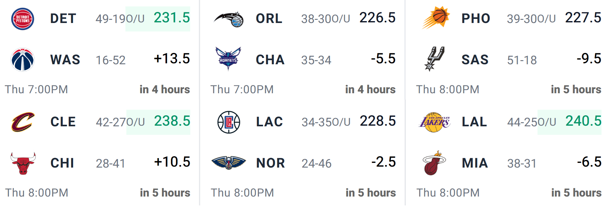Click the LA Clippers logo
Screen dimensions: 610x206
pyautogui.click(x=229, y=122)
